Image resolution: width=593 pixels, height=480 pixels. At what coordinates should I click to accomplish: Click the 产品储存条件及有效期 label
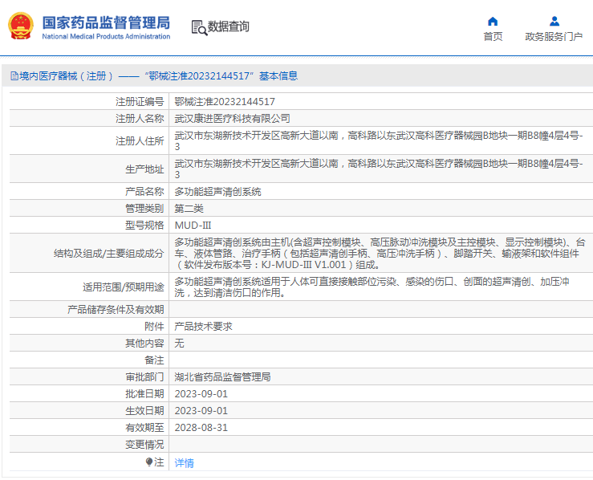(x=116, y=310)
